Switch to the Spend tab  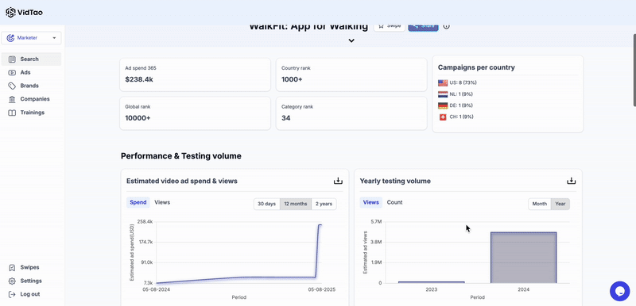(138, 202)
